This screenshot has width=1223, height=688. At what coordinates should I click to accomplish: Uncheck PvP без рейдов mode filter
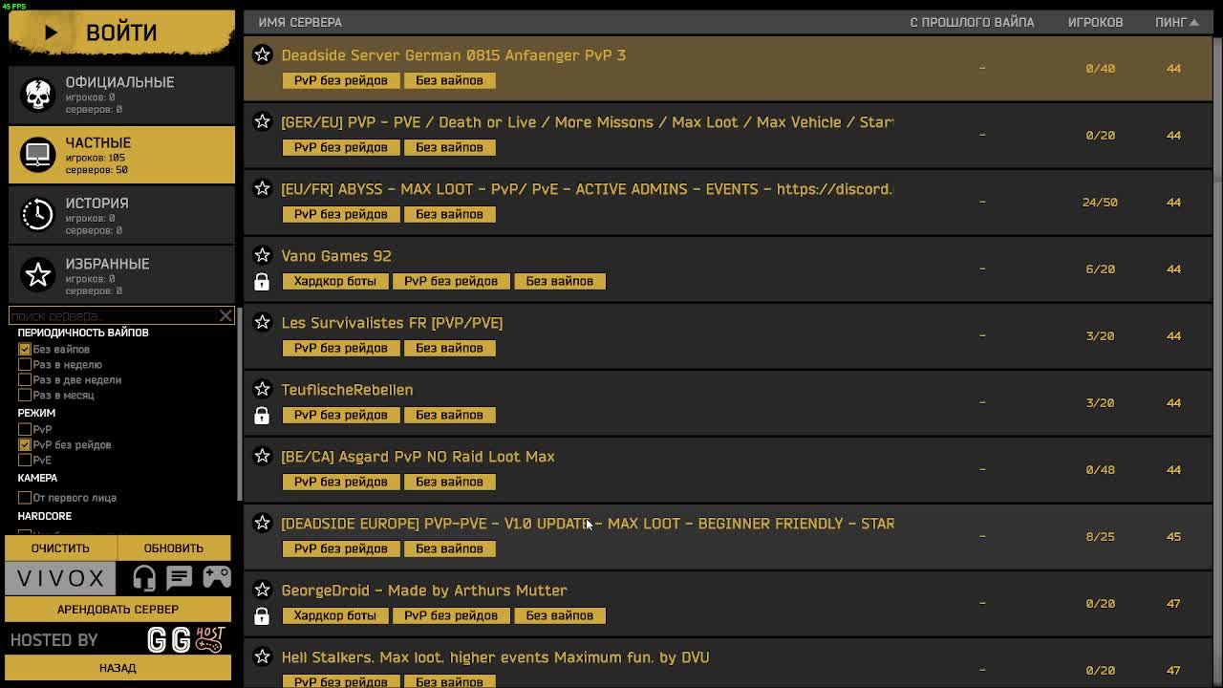pos(25,444)
